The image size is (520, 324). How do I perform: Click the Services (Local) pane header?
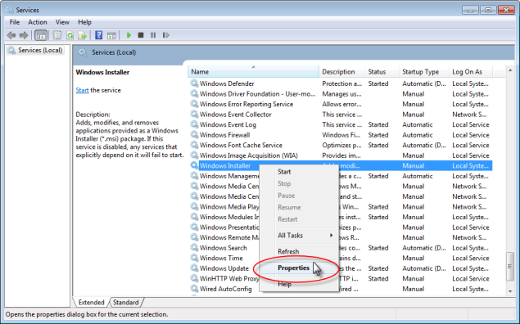pyautogui.click(x=293, y=52)
